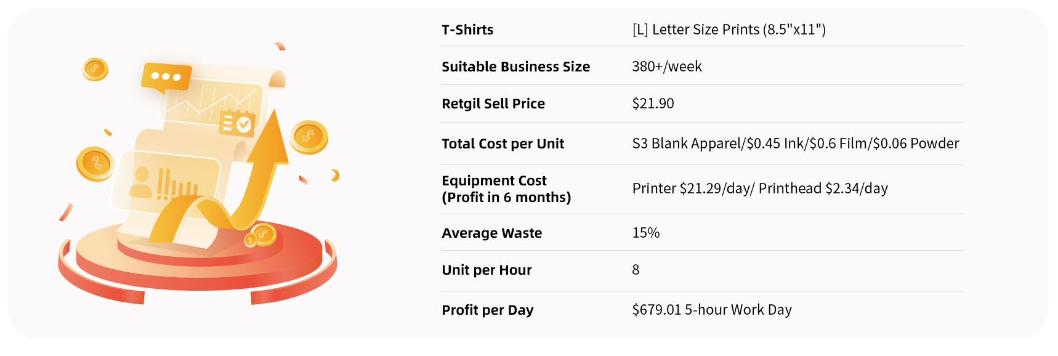Image resolution: width=1058 pixels, height=356 pixels.
Task: Click the gold coin at top left
Action: (x=95, y=69)
